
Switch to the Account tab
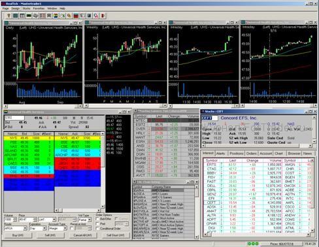tap(265, 154)
